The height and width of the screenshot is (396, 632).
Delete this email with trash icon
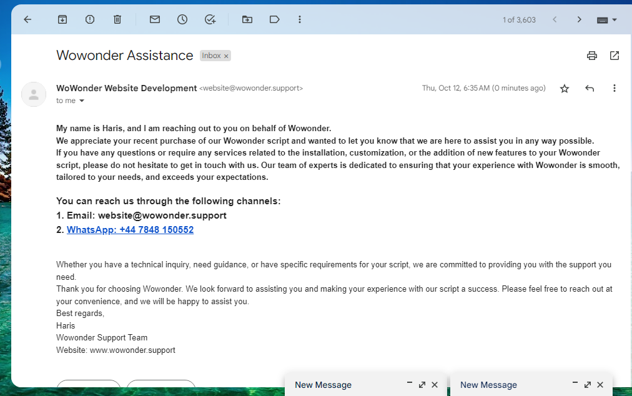(117, 19)
